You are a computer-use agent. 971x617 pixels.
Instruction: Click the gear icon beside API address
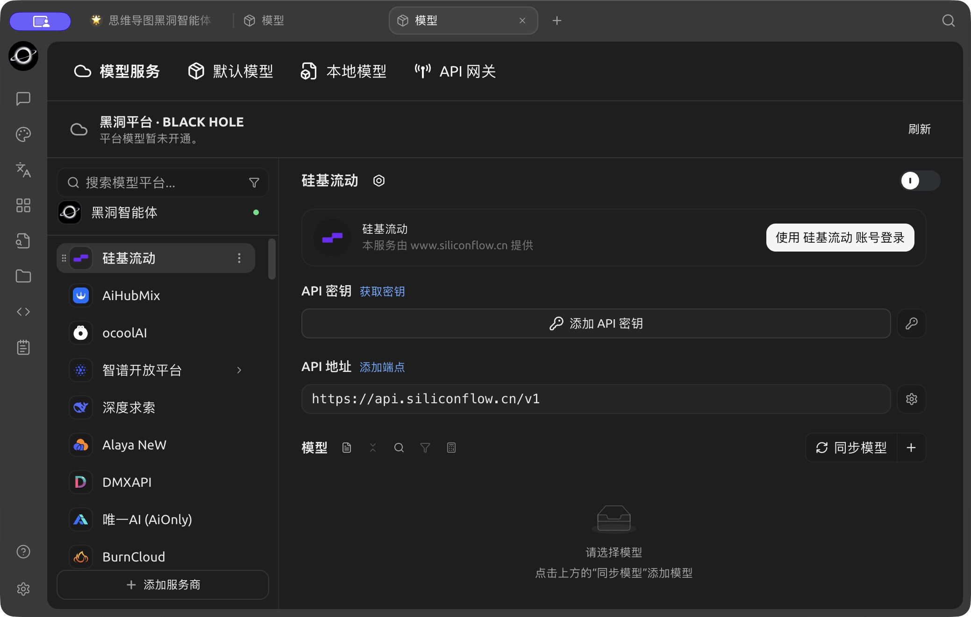click(x=912, y=399)
